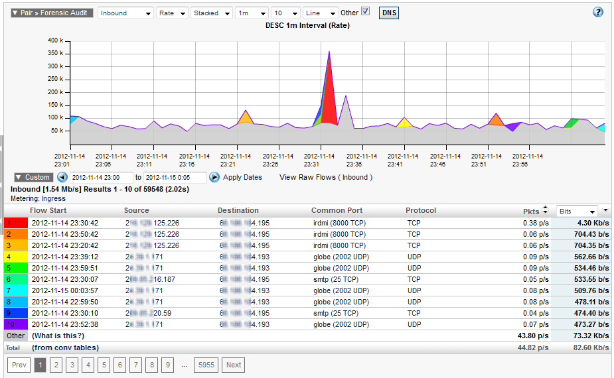Viewport: 614px width, 378px height.
Task: Click the green swatch for flow 5
Action: (x=16, y=268)
